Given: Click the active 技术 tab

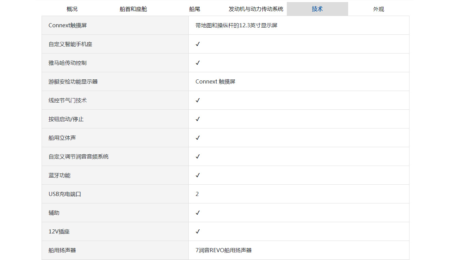Looking at the screenshot, I should pos(317,9).
